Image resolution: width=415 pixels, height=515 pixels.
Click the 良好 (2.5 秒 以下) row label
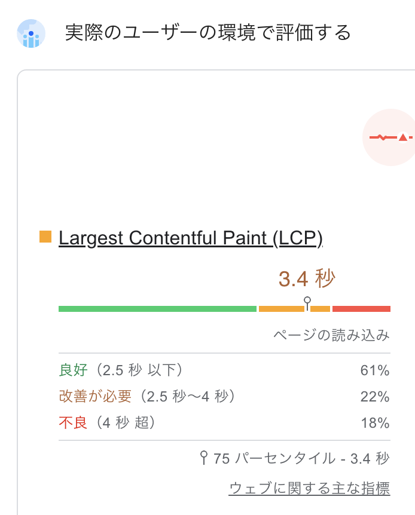tap(121, 370)
